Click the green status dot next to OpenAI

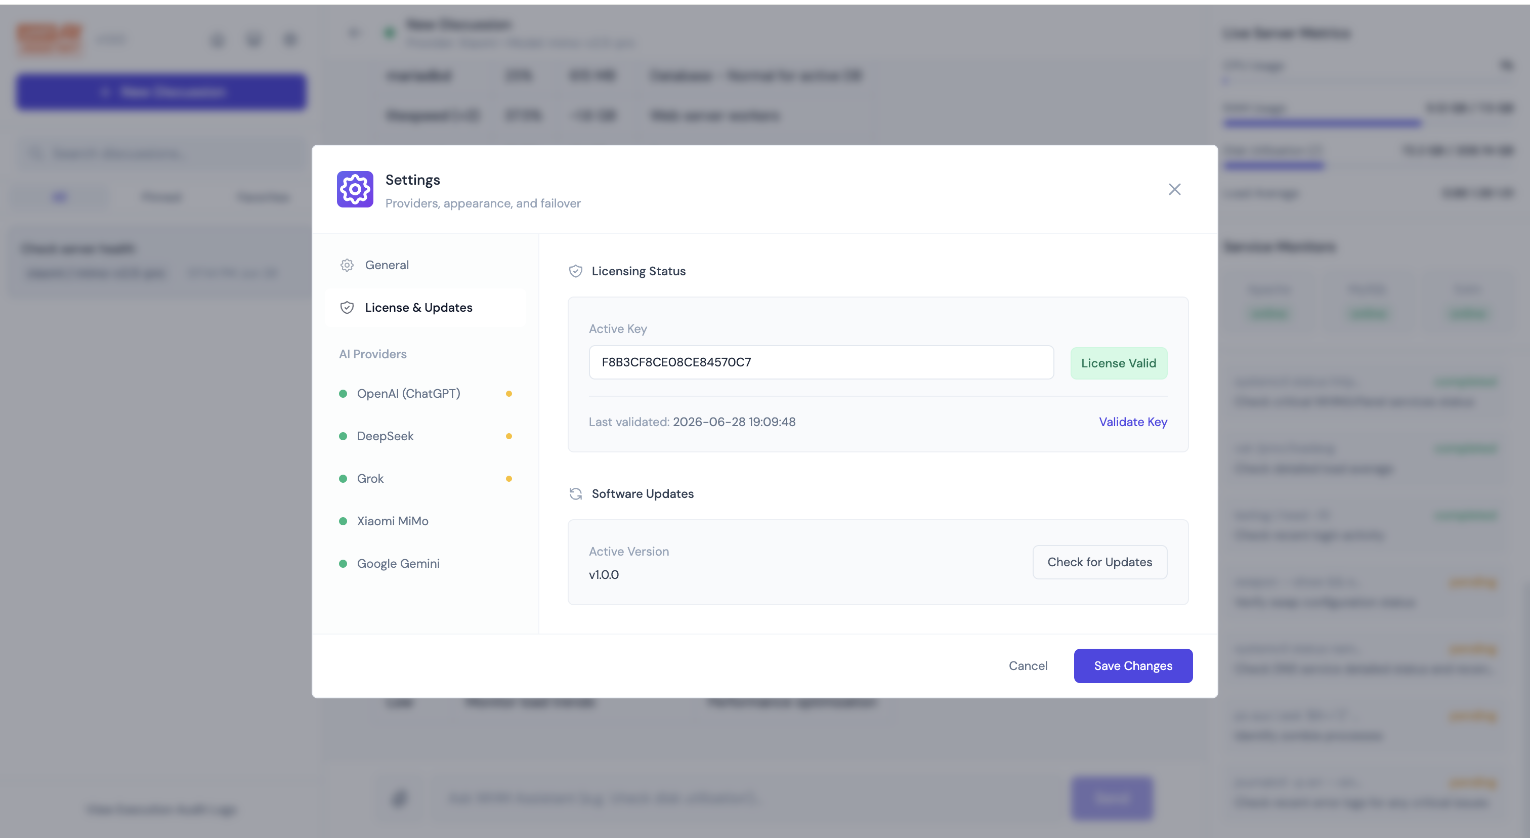343,394
